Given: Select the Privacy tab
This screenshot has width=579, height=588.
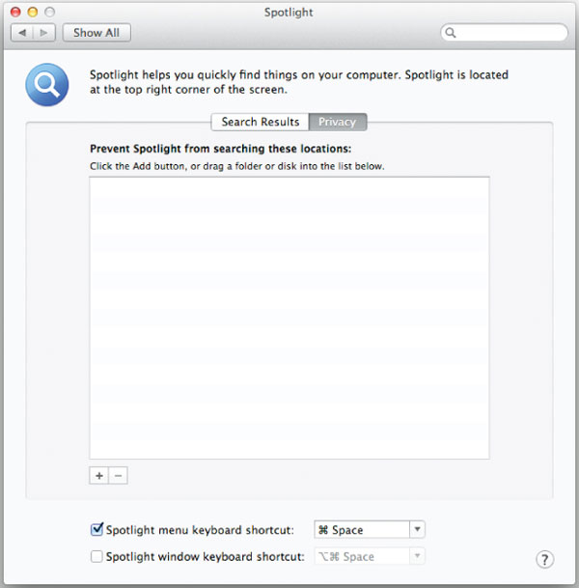Looking at the screenshot, I should 338,122.
